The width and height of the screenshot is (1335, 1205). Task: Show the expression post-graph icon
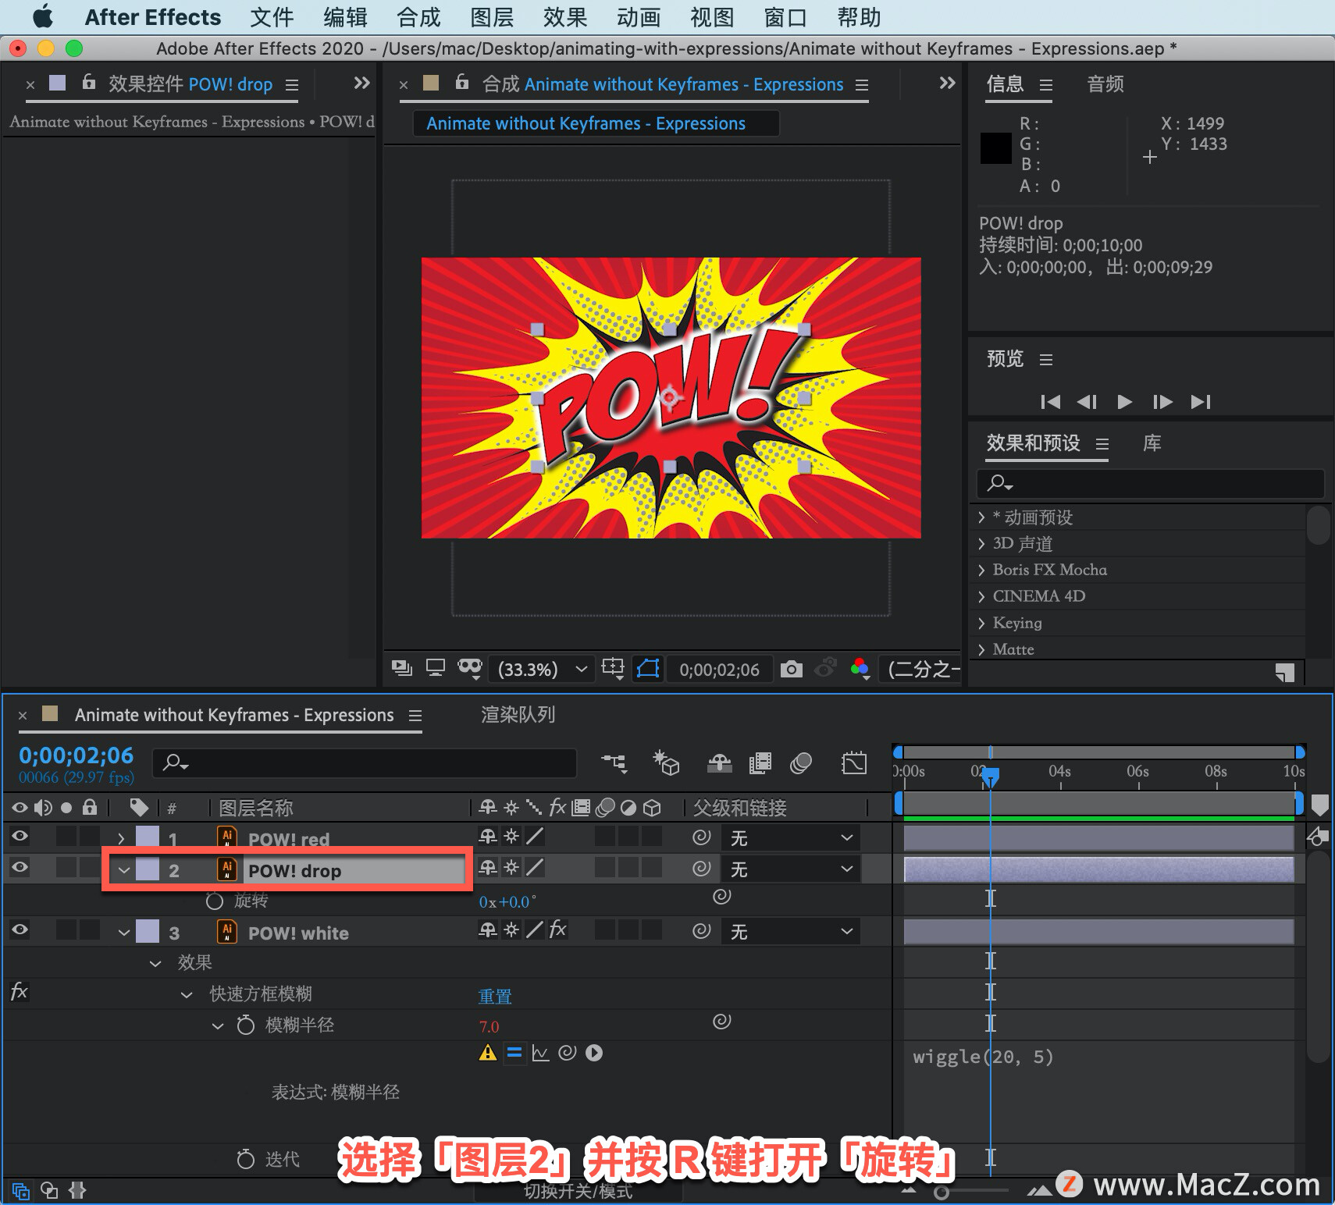click(540, 1053)
